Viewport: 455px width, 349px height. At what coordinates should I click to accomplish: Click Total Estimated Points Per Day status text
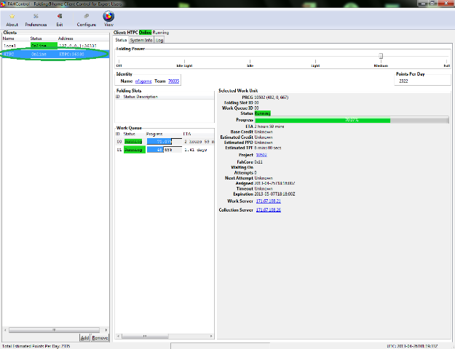36,346
